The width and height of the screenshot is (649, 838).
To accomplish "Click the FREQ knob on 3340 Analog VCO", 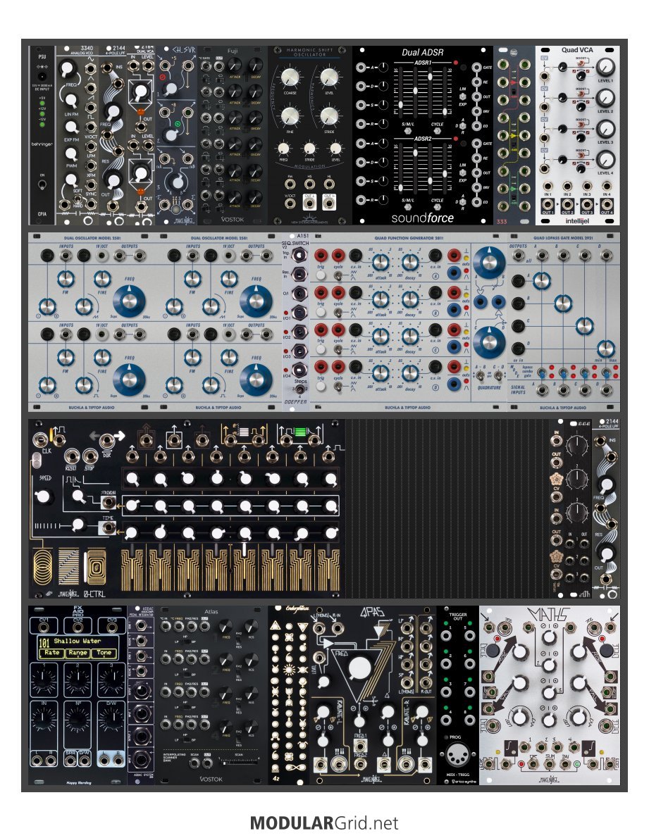I will point(67,69).
